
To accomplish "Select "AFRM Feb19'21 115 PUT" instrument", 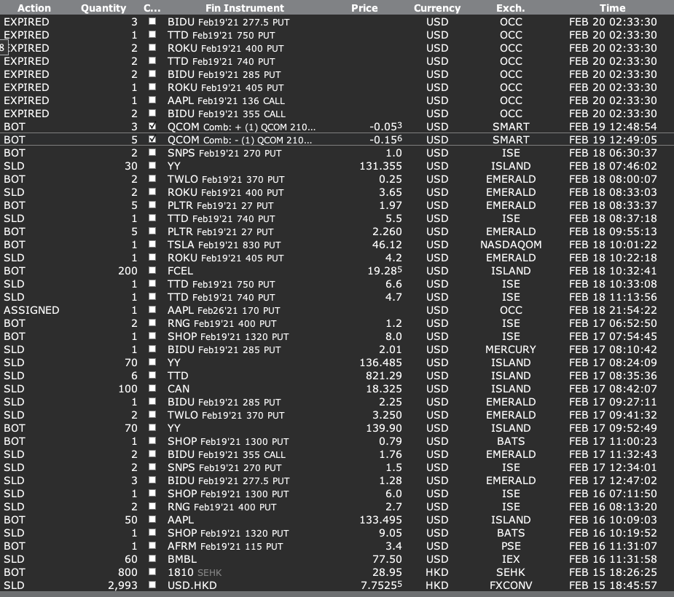I will coord(225,546).
